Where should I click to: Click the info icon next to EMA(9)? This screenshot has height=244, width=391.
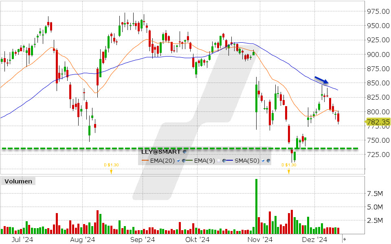tap(224, 161)
